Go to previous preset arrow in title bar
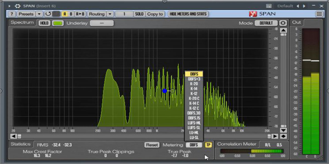 coord(298,6)
